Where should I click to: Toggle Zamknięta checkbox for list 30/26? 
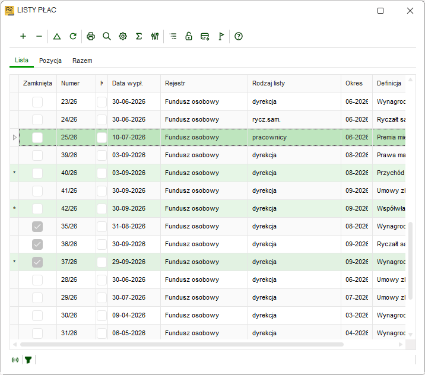[37, 316]
